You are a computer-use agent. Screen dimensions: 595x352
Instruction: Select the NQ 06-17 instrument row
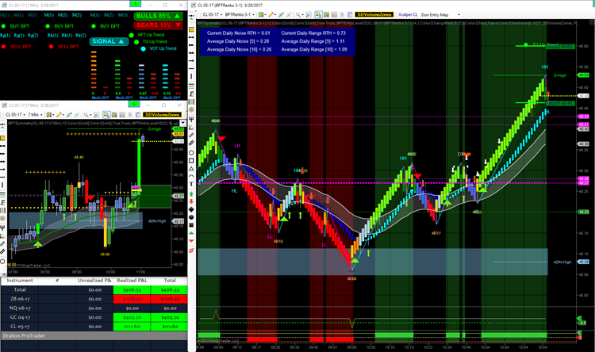[94, 308]
